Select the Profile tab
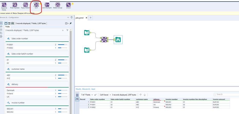Screen dimensions: 239x114 tap(8, 27)
